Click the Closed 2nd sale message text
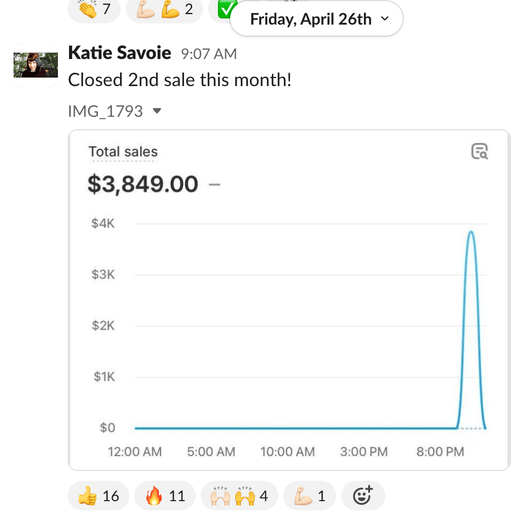The width and height of the screenshot is (527, 519). coord(180,80)
